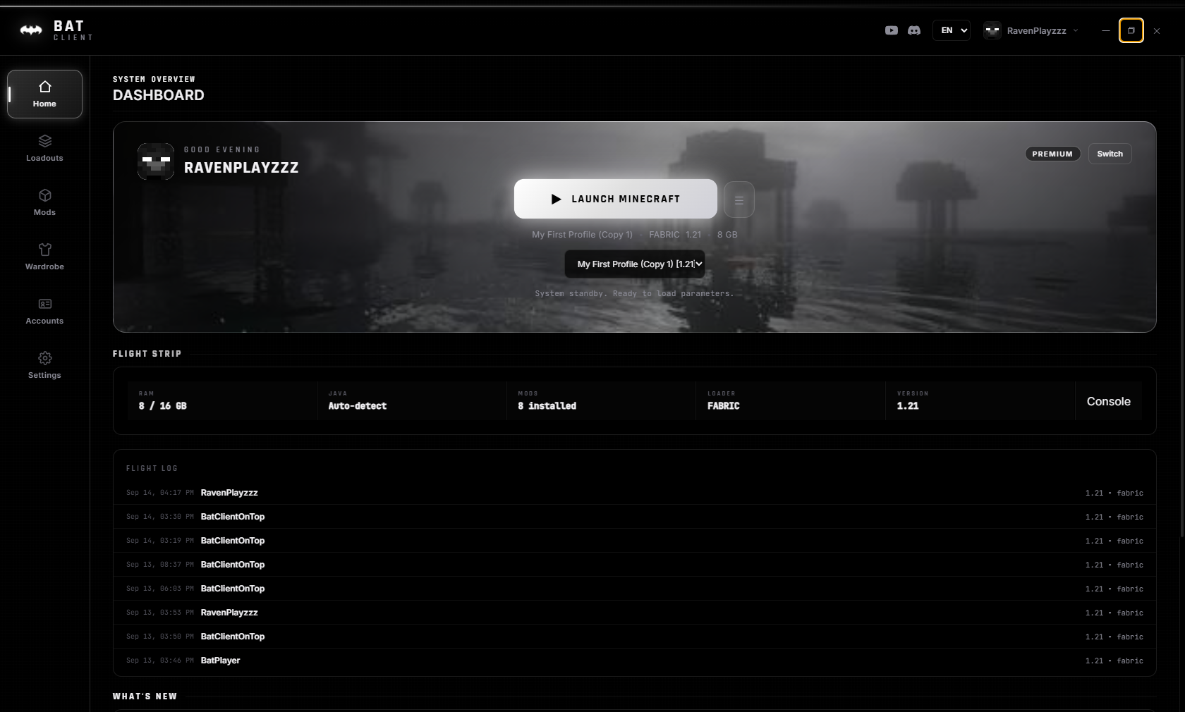Click the Loader FABRIC tile
The image size is (1185, 712).
pos(791,401)
